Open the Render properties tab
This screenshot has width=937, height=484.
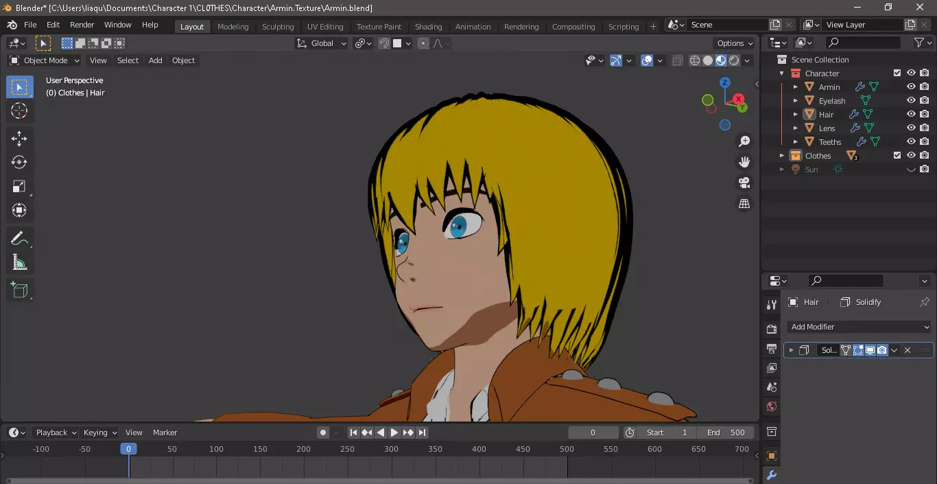click(772, 329)
